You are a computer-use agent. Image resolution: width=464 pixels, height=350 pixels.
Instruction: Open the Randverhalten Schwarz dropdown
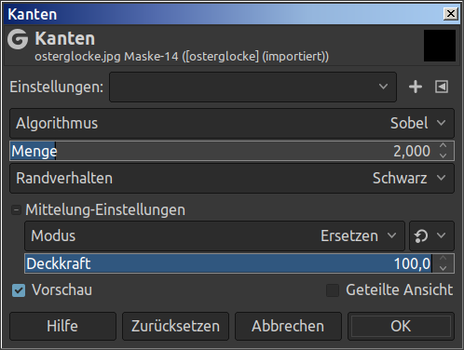(x=232, y=178)
